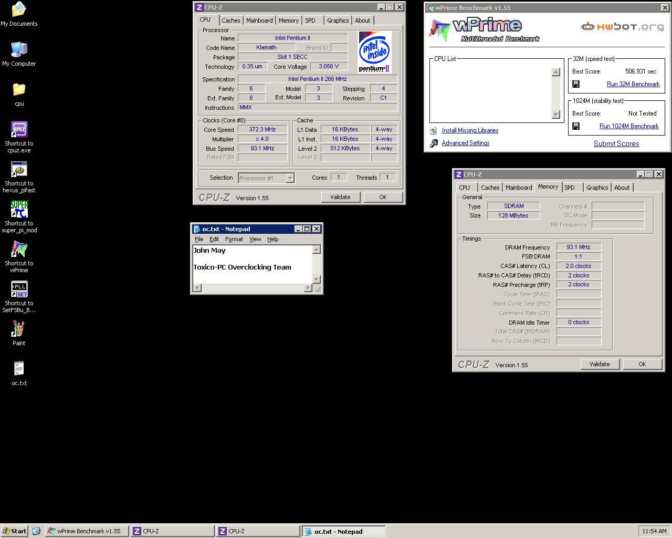Click down arrow of CPU List scrollbar
Image resolution: width=672 pixels, height=538 pixels.
point(556,115)
